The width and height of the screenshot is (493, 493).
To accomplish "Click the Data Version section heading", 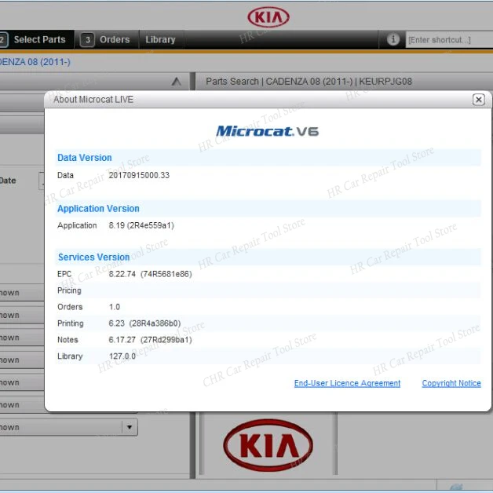I will coord(84,158).
